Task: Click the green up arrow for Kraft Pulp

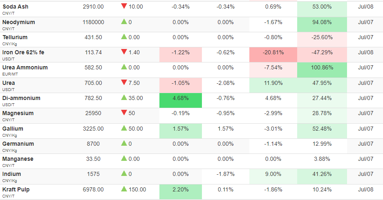Action: point(124,189)
